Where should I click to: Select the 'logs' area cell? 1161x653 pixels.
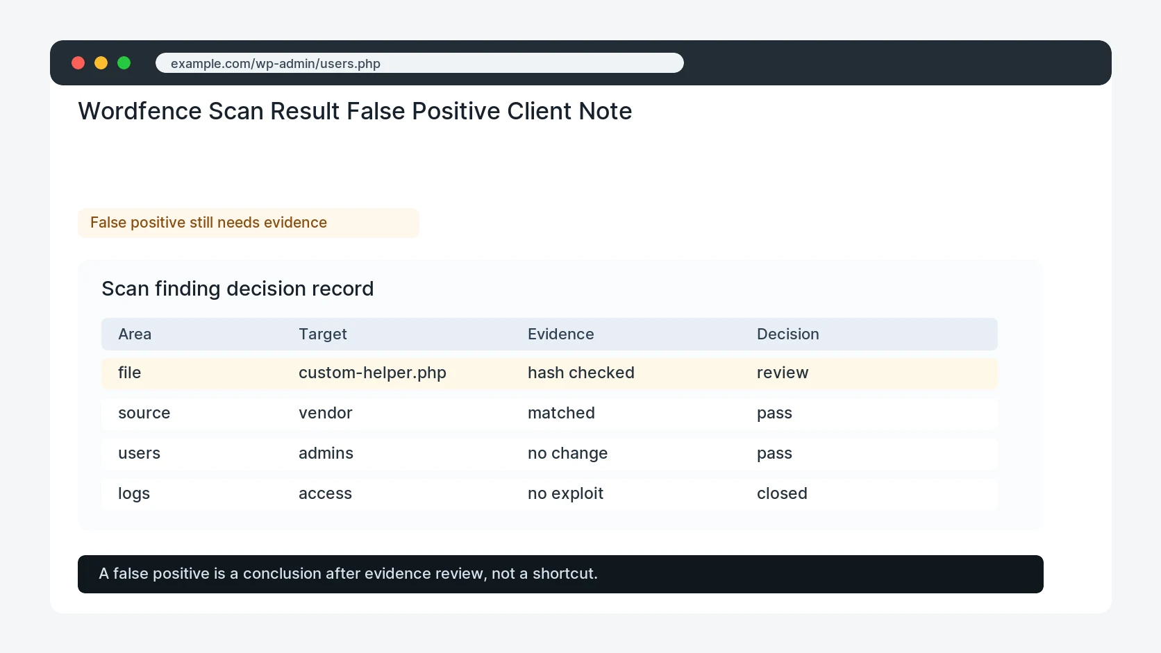[x=134, y=493]
